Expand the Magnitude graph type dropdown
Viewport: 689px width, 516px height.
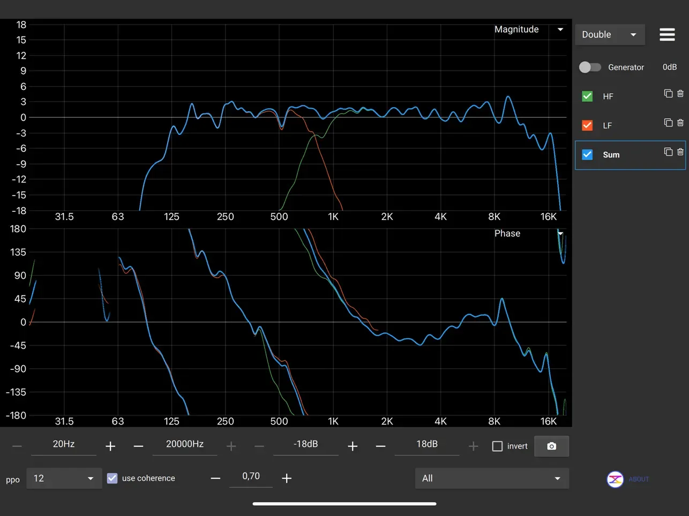click(560, 29)
